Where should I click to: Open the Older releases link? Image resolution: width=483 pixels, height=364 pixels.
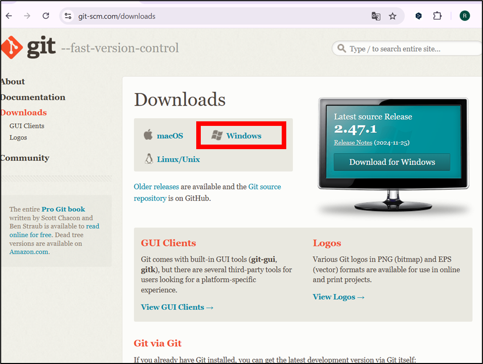click(156, 187)
